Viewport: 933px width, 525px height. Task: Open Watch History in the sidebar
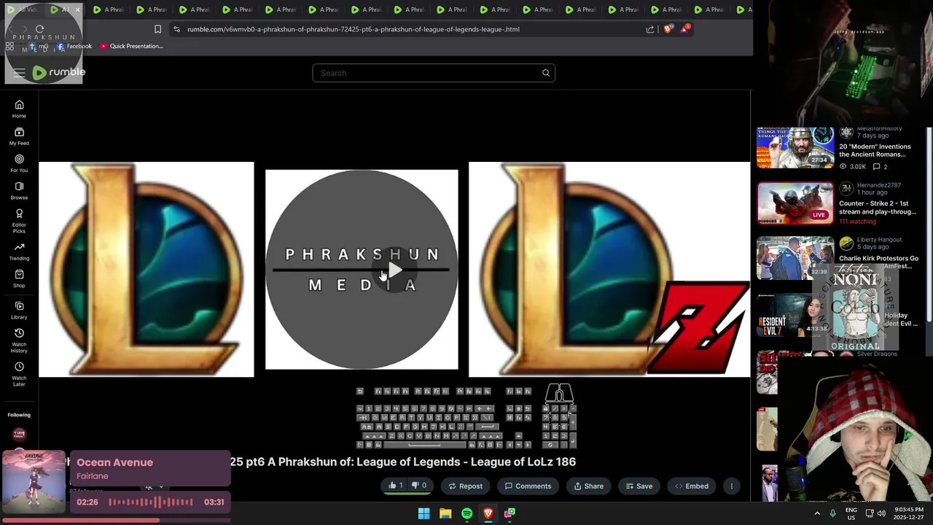pyautogui.click(x=19, y=341)
